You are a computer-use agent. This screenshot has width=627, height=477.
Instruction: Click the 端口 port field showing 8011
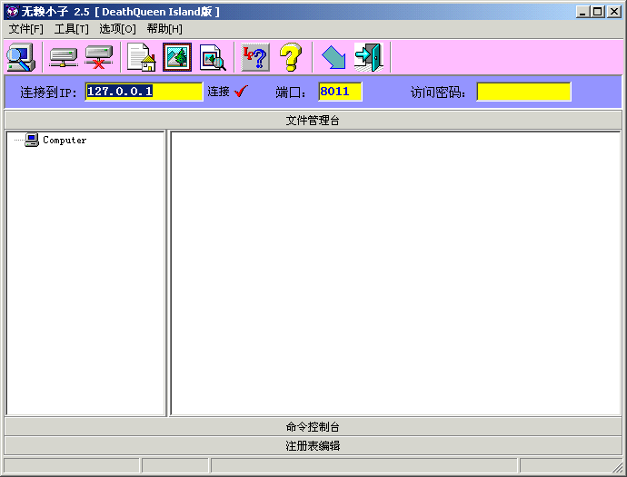(340, 92)
